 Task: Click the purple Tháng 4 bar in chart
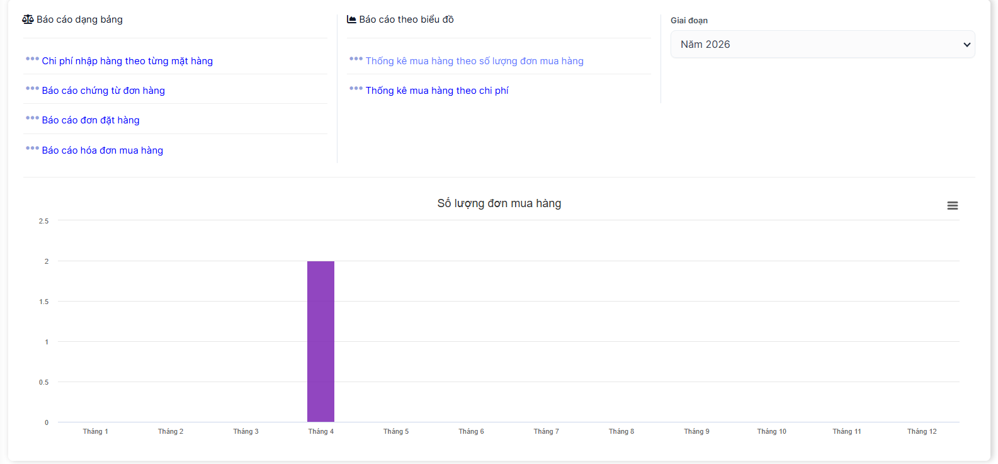pyautogui.click(x=320, y=341)
